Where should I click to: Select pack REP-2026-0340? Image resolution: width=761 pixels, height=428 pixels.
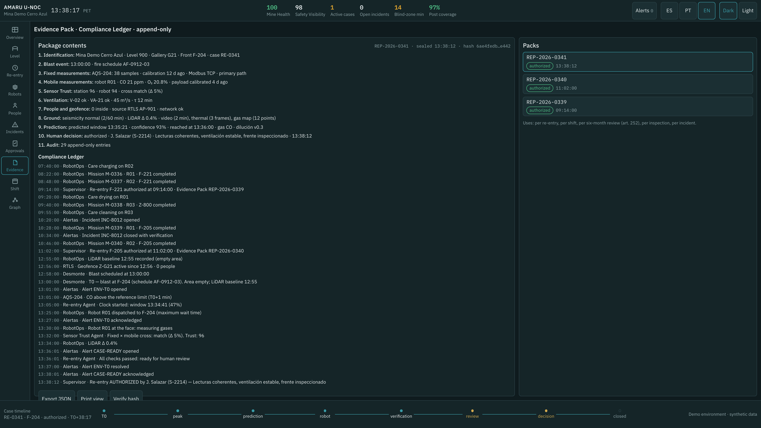(637, 84)
